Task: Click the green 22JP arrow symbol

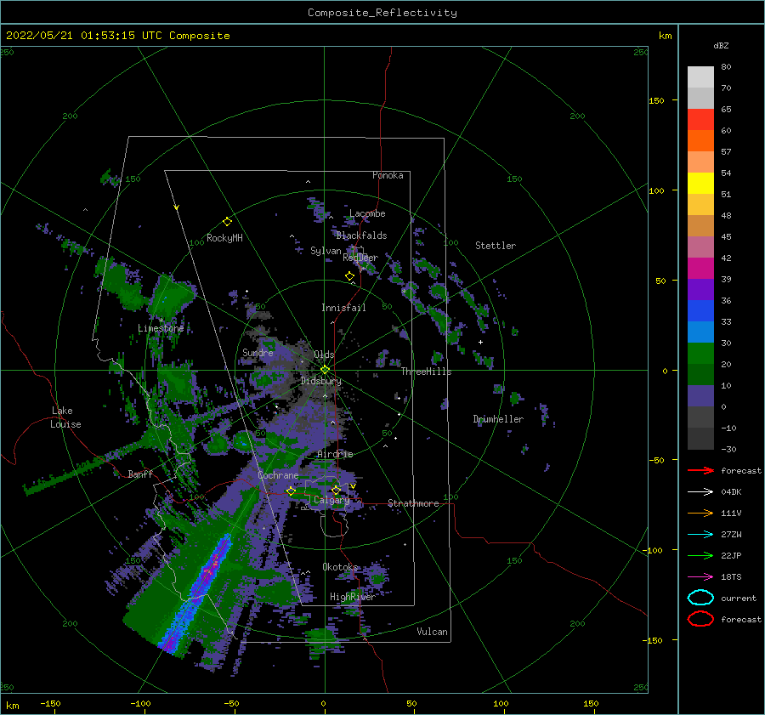Action: pyautogui.click(x=700, y=555)
